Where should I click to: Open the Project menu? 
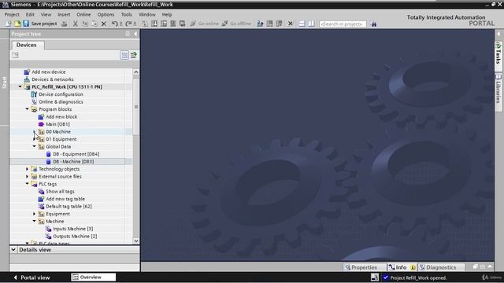click(x=12, y=14)
